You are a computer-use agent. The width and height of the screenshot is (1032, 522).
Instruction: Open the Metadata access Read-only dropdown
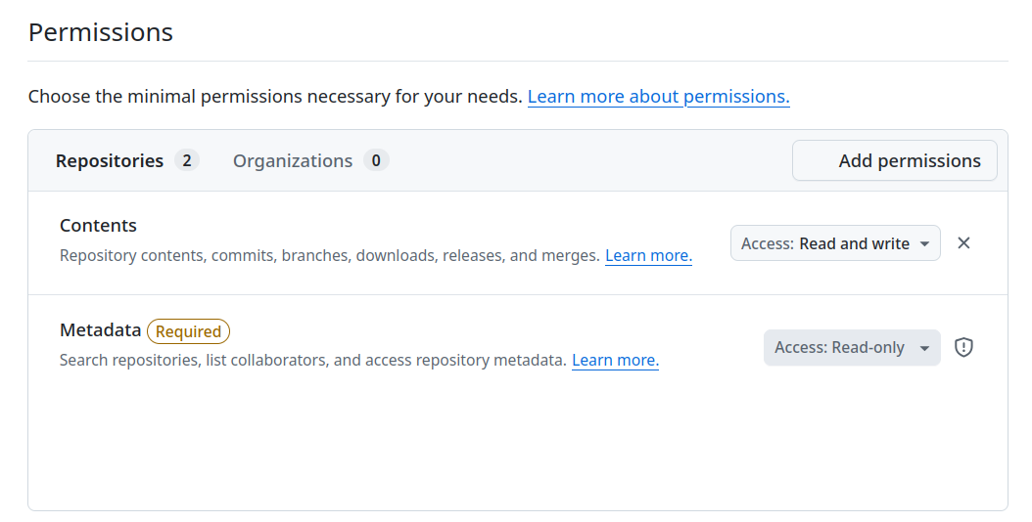[852, 348]
